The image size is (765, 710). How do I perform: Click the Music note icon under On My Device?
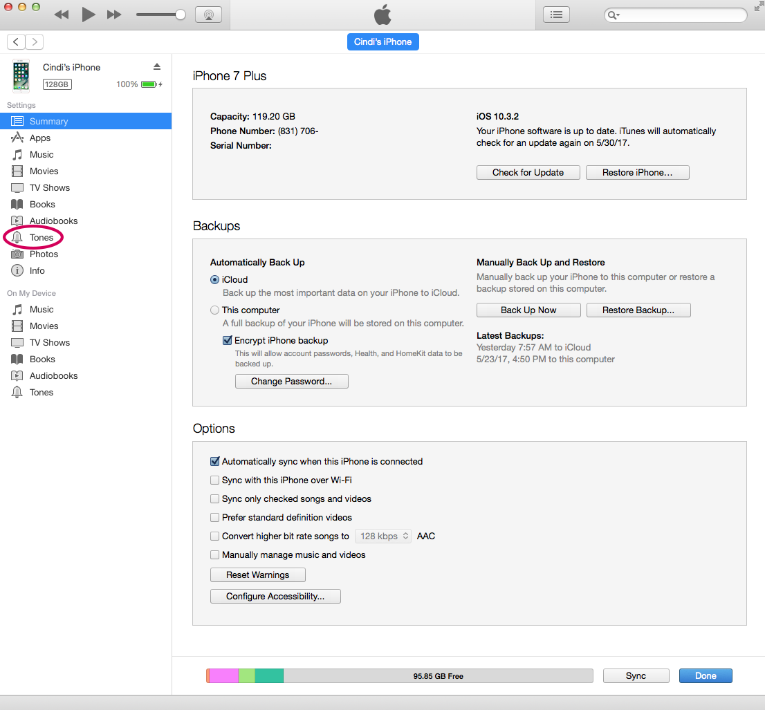point(17,310)
